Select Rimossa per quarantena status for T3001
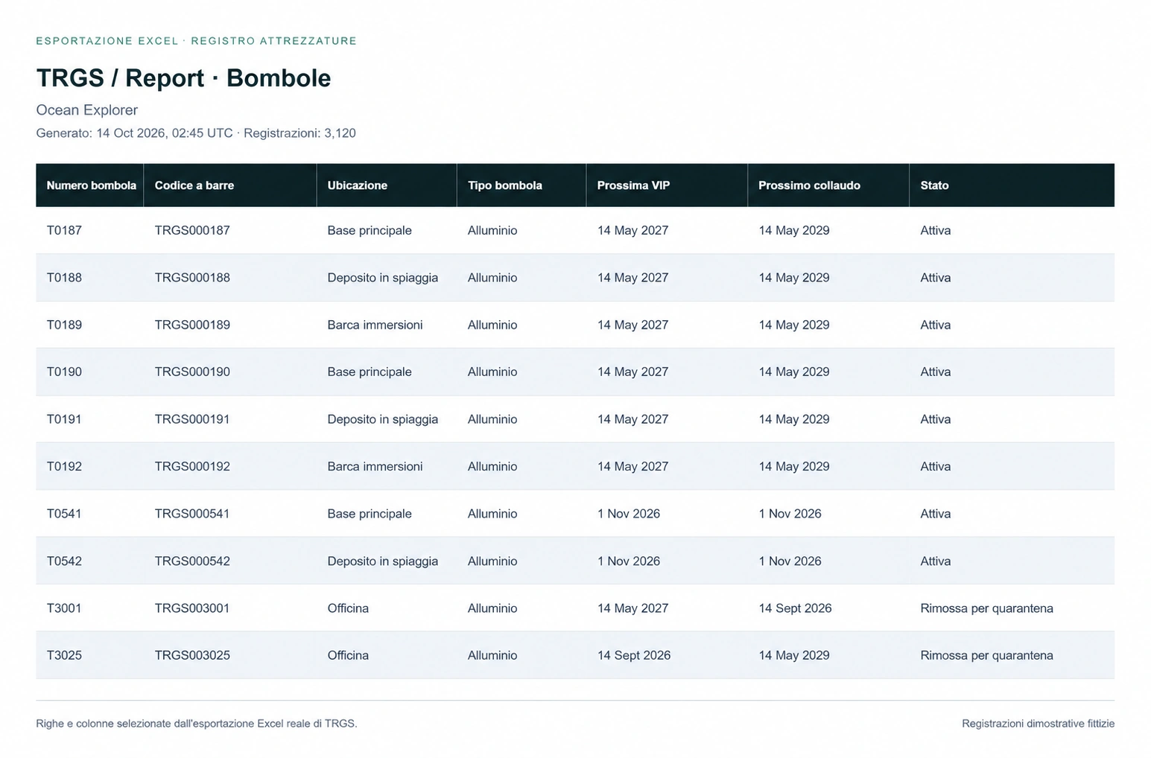The image size is (1151, 758). point(986,608)
